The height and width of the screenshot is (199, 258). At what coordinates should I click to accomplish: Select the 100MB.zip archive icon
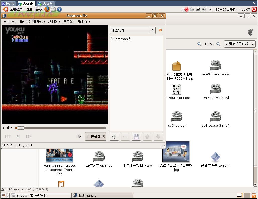tap(177, 66)
